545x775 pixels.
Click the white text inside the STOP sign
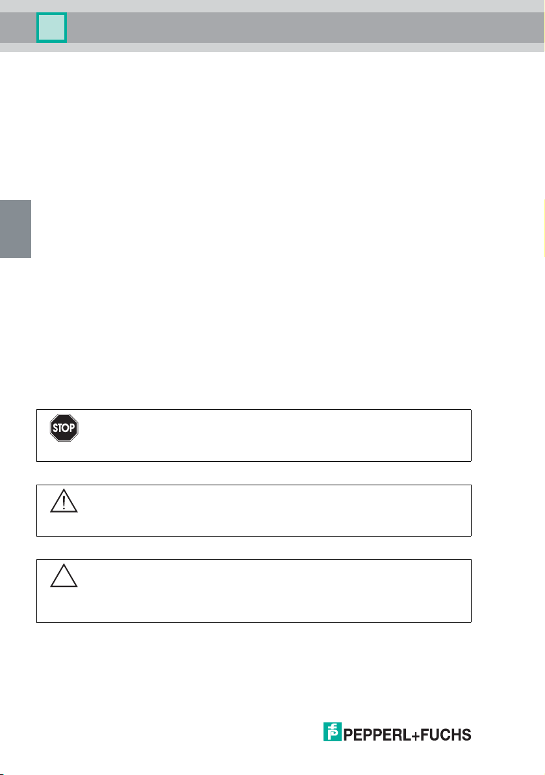click(x=64, y=428)
